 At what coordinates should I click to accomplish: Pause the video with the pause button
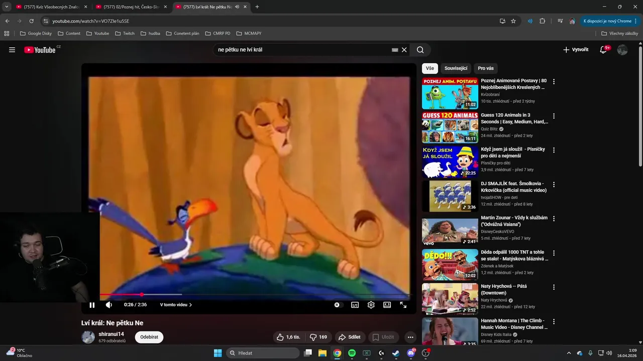pos(92,305)
